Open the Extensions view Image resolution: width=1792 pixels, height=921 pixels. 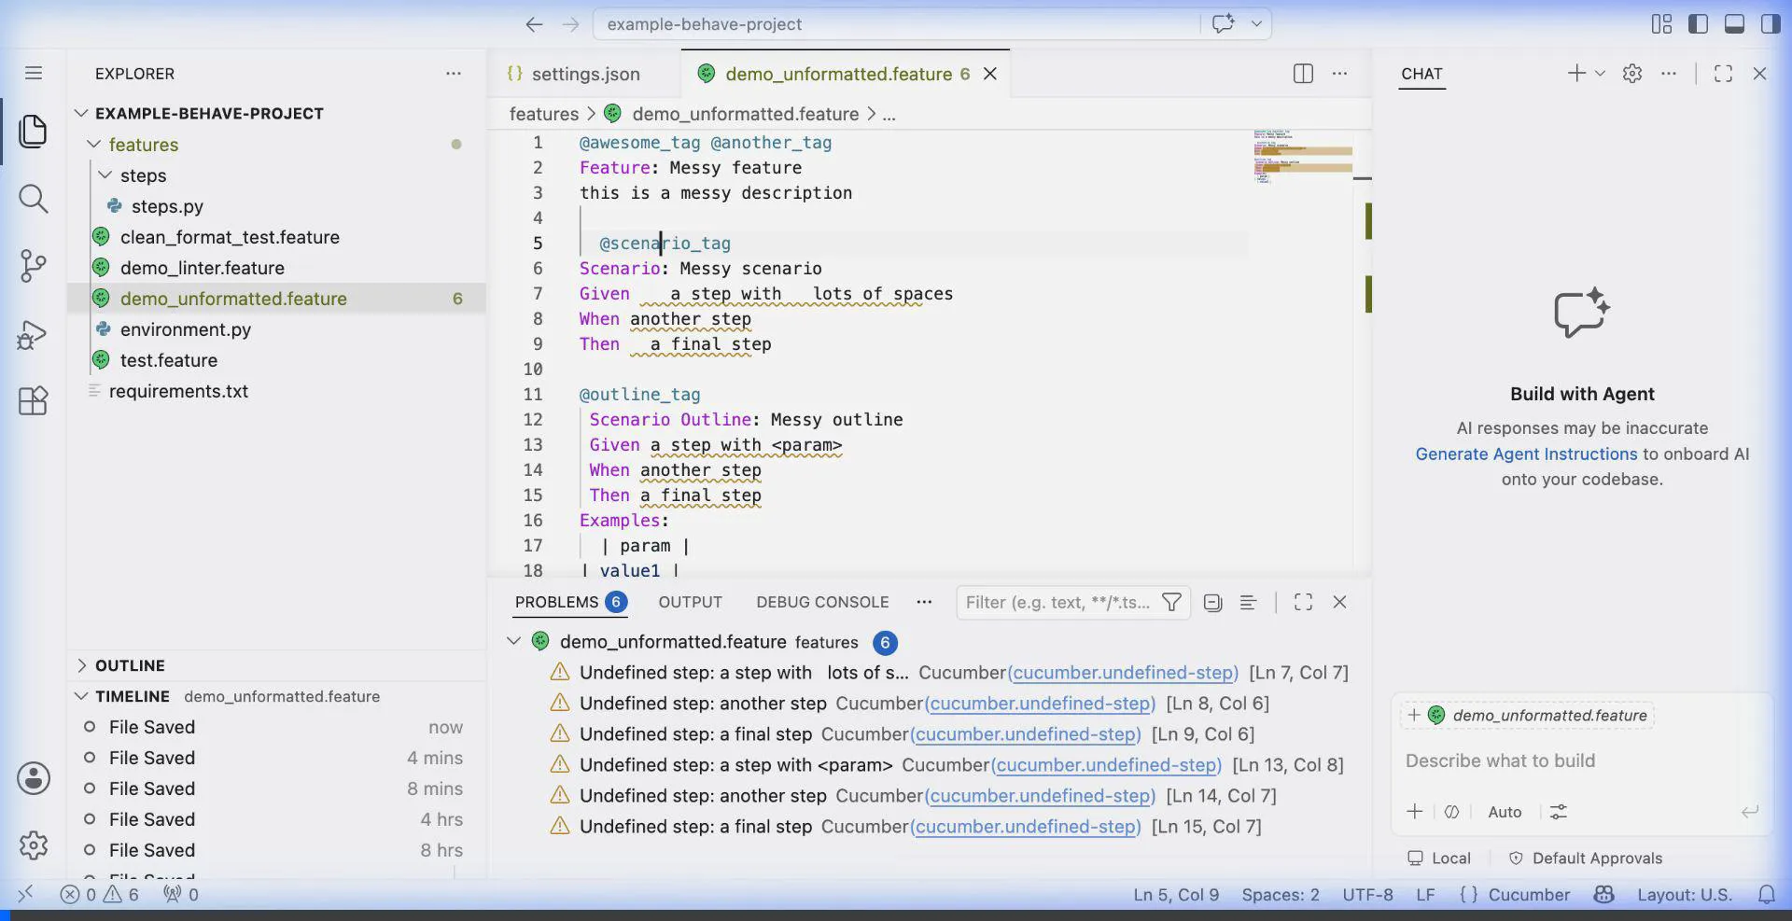[x=34, y=401]
